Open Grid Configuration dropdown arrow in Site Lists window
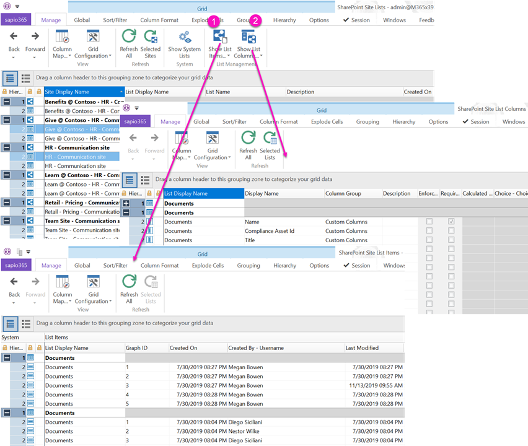Image resolution: width=528 pixels, height=446 pixels. tap(110, 56)
